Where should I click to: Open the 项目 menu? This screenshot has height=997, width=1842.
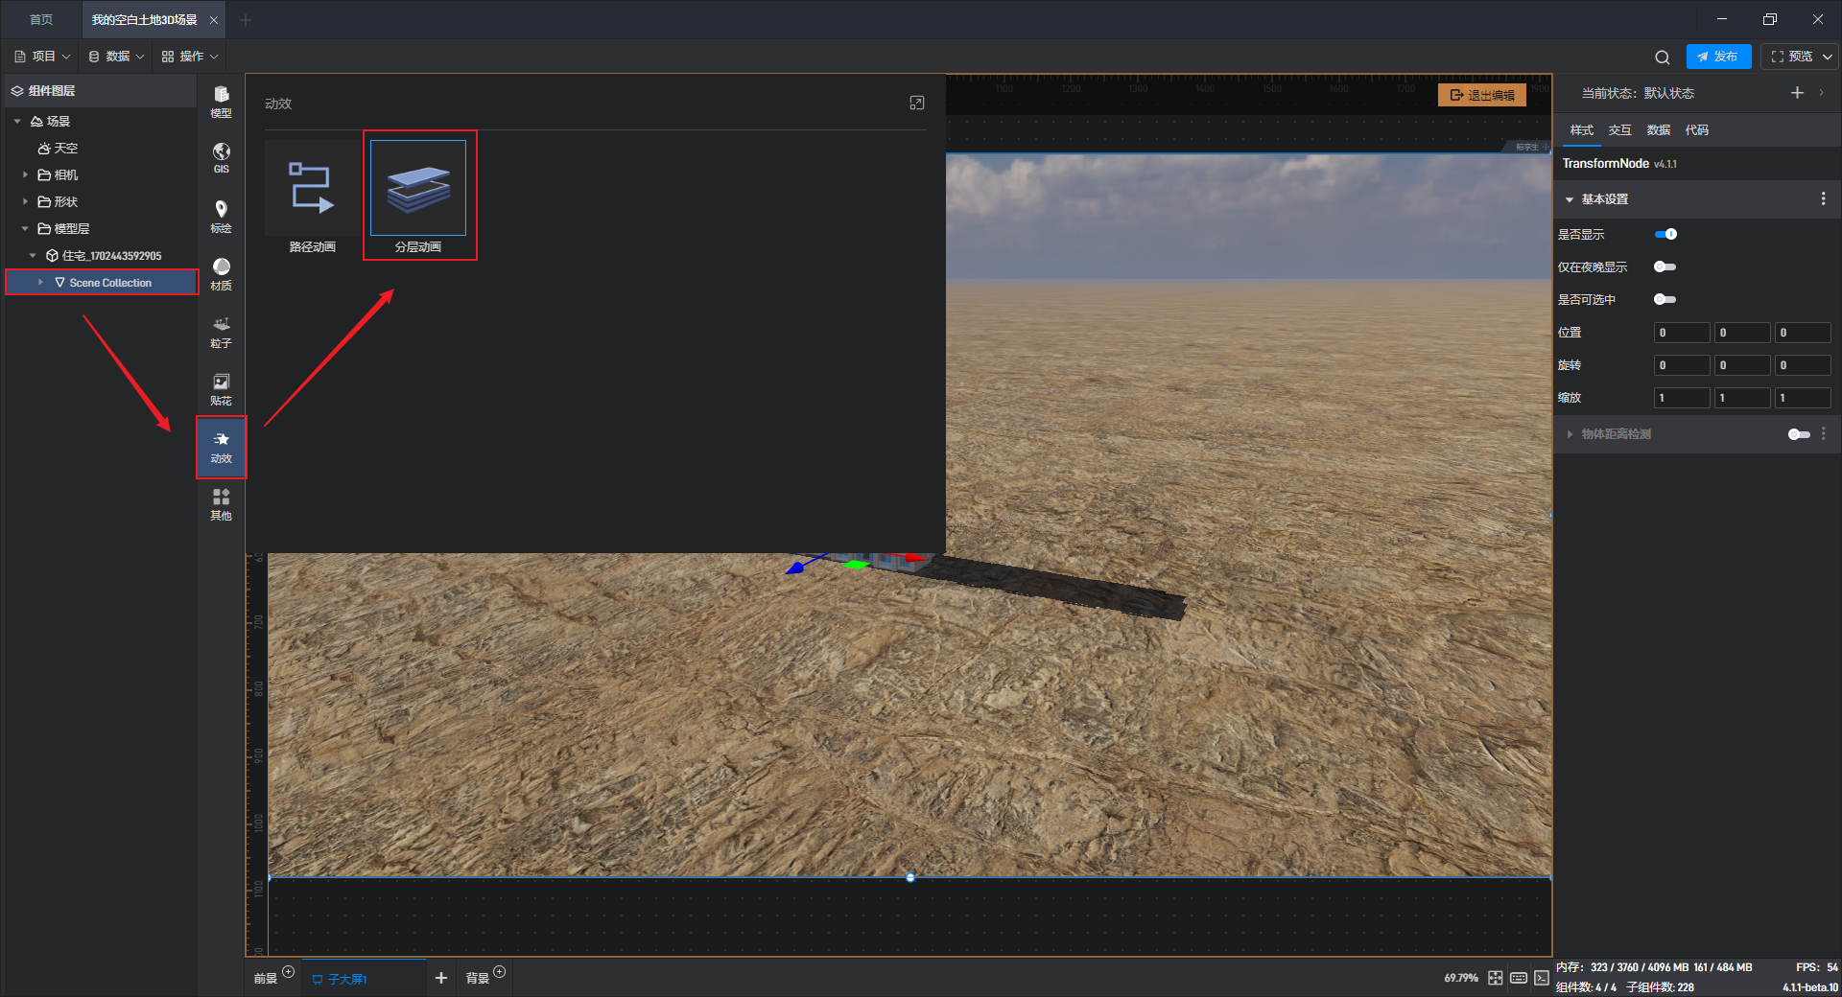(42, 57)
